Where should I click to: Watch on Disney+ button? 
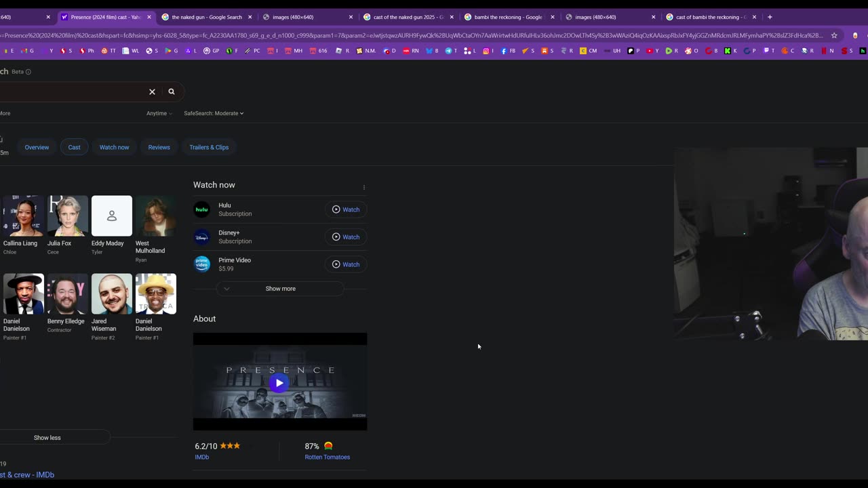(x=346, y=237)
